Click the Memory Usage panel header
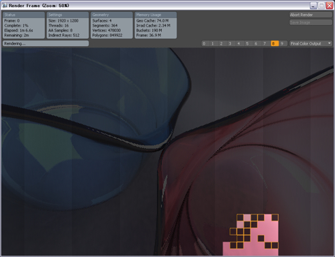This screenshot has width=335, height=257. 156,15
